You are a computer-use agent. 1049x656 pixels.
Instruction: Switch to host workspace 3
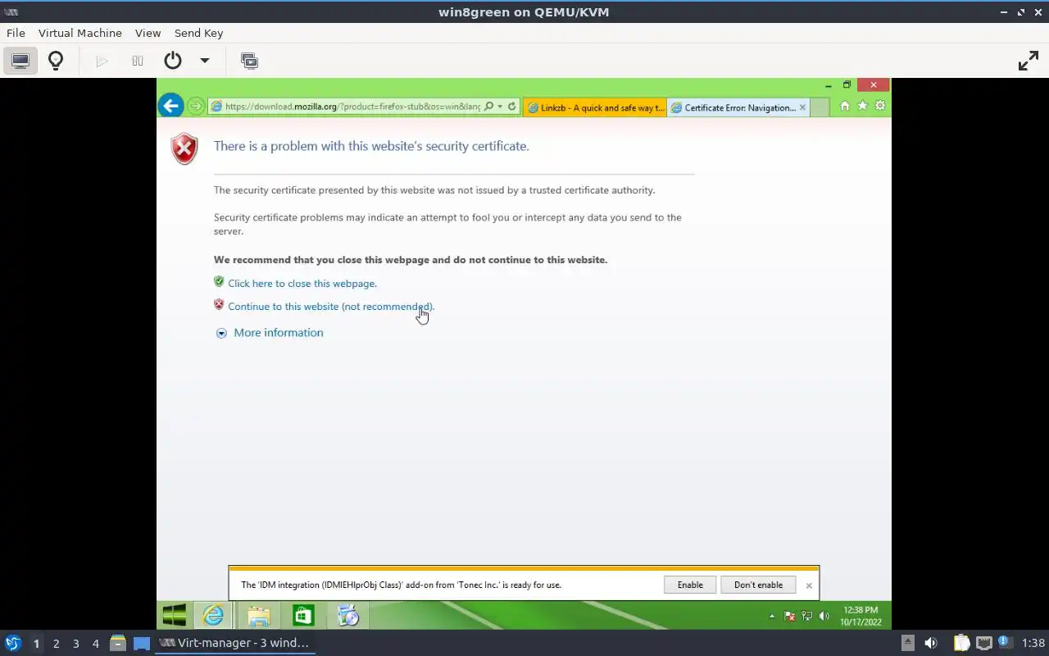(75, 644)
